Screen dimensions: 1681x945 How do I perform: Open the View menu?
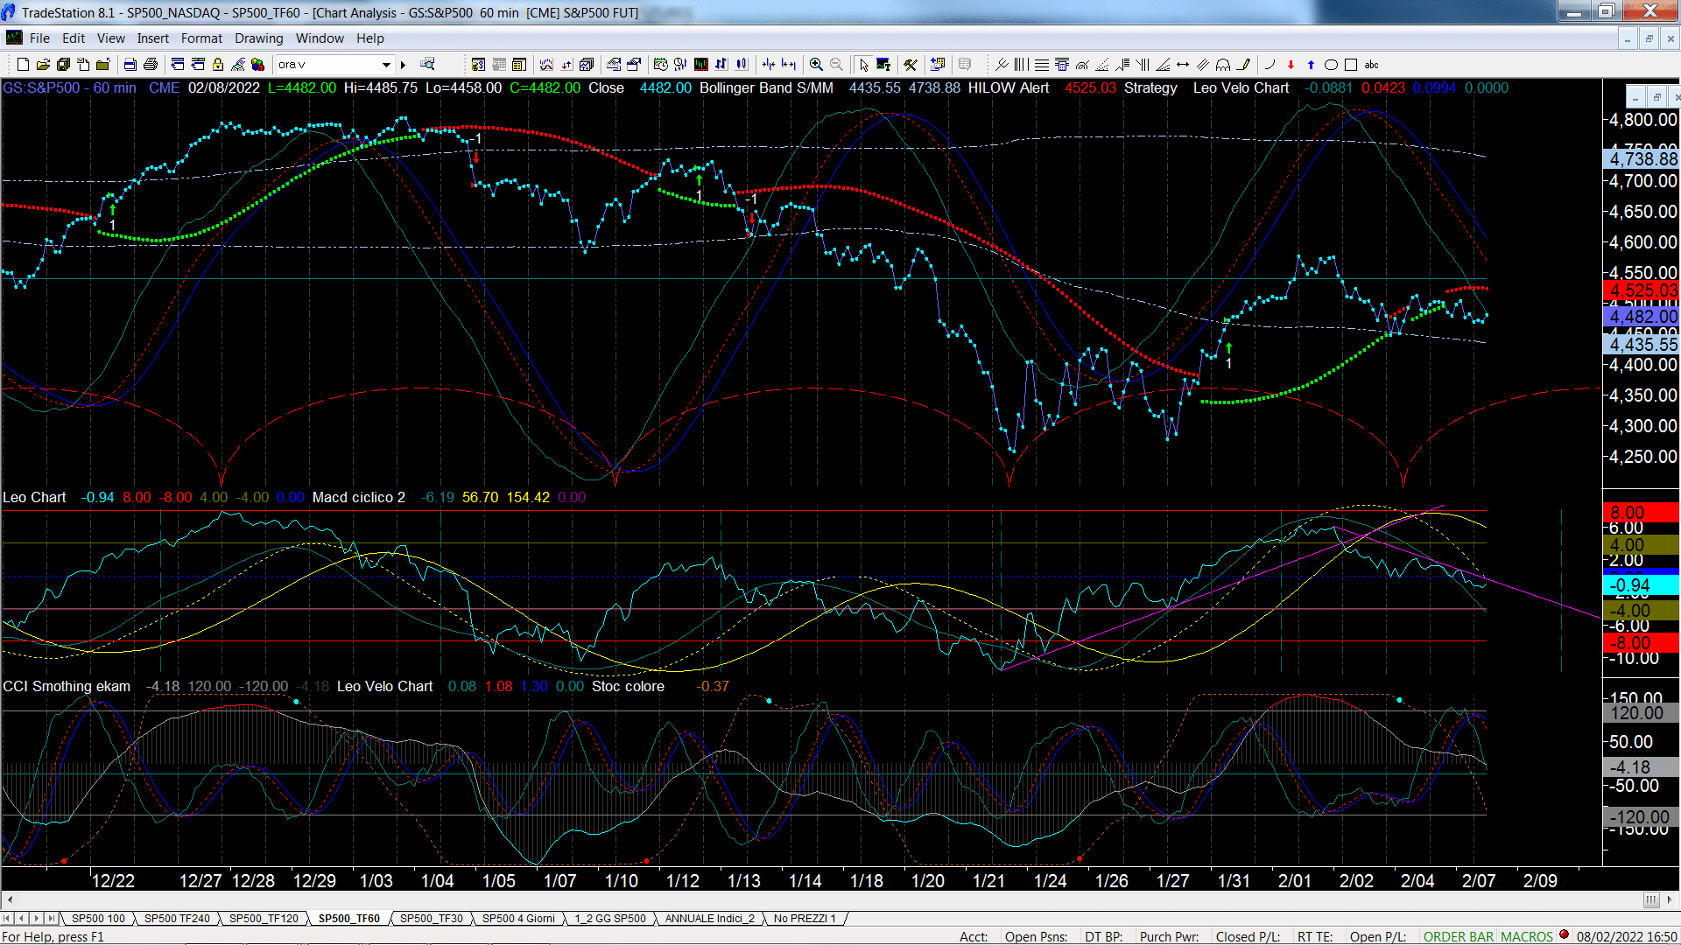[x=110, y=38]
